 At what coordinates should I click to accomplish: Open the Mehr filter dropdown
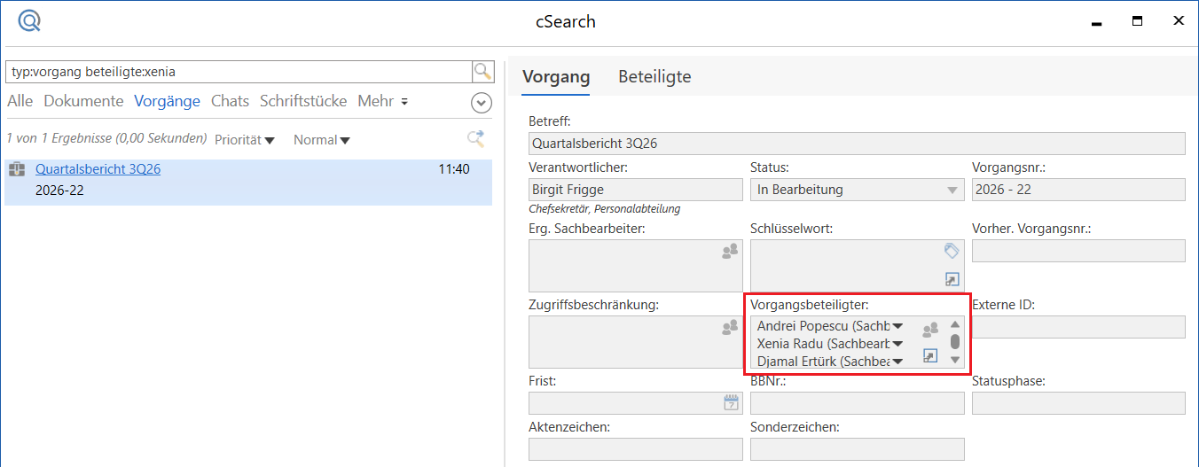tap(383, 101)
